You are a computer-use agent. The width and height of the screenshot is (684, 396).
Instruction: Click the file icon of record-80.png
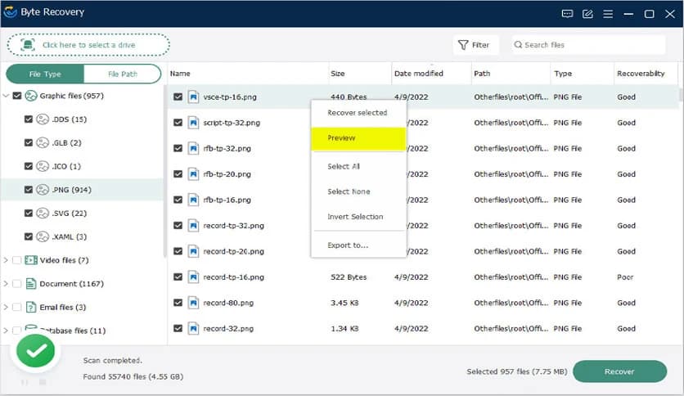coord(193,303)
